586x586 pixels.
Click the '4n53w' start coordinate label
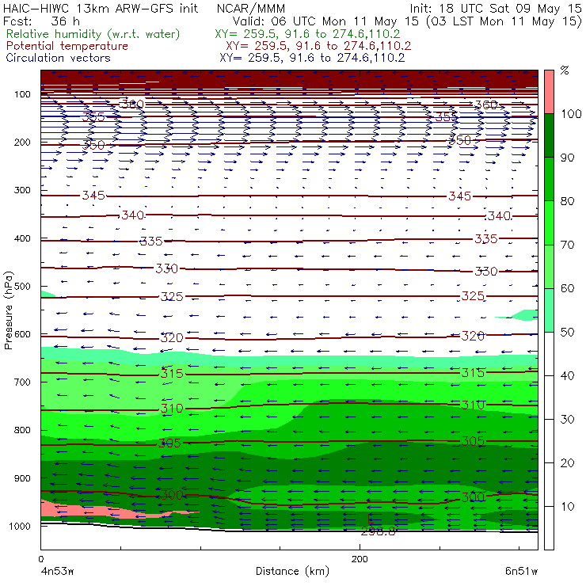(x=57, y=572)
